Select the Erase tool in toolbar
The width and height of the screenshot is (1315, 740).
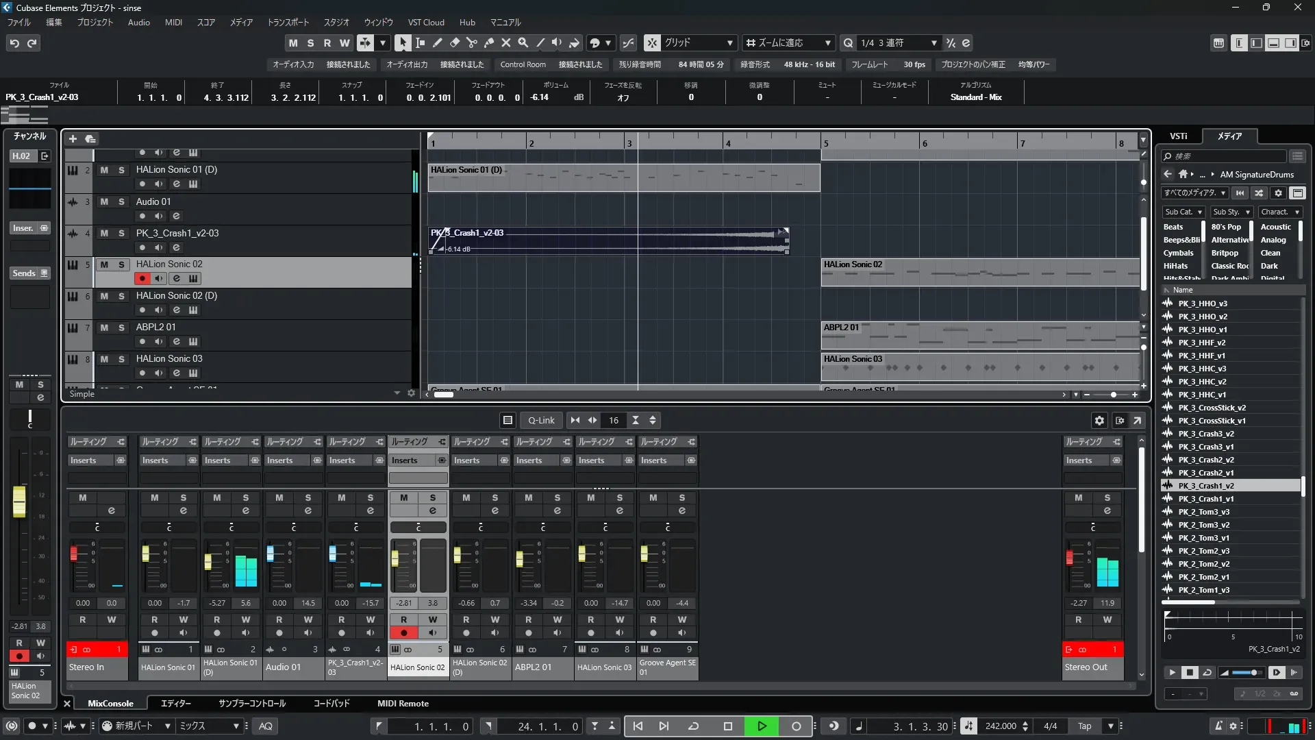pyautogui.click(x=455, y=42)
